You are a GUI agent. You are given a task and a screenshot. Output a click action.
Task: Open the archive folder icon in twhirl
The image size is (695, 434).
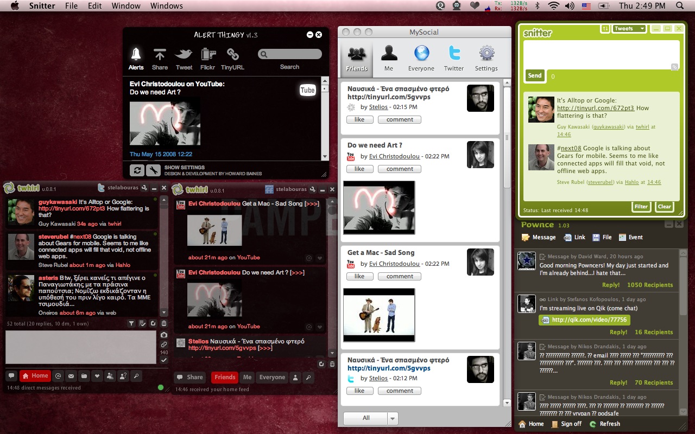[84, 375]
